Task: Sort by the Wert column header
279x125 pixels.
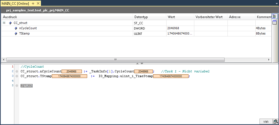Action: (180, 17)
